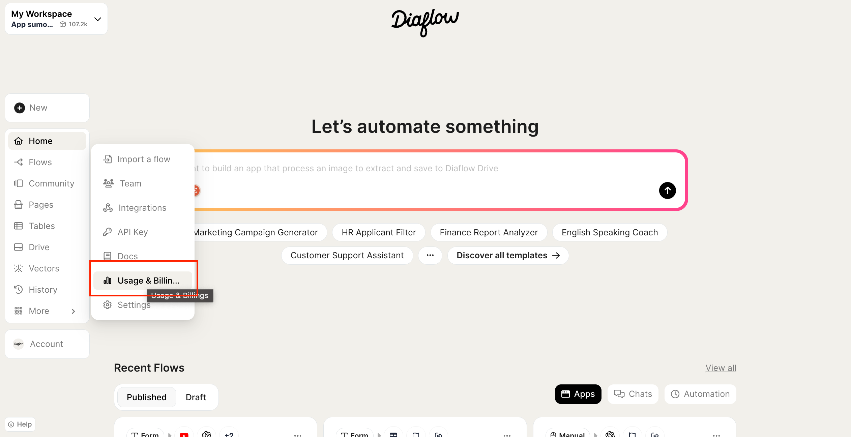The image size is (851, 437).
Task: Open the Drive section
Action: point(39,247)
